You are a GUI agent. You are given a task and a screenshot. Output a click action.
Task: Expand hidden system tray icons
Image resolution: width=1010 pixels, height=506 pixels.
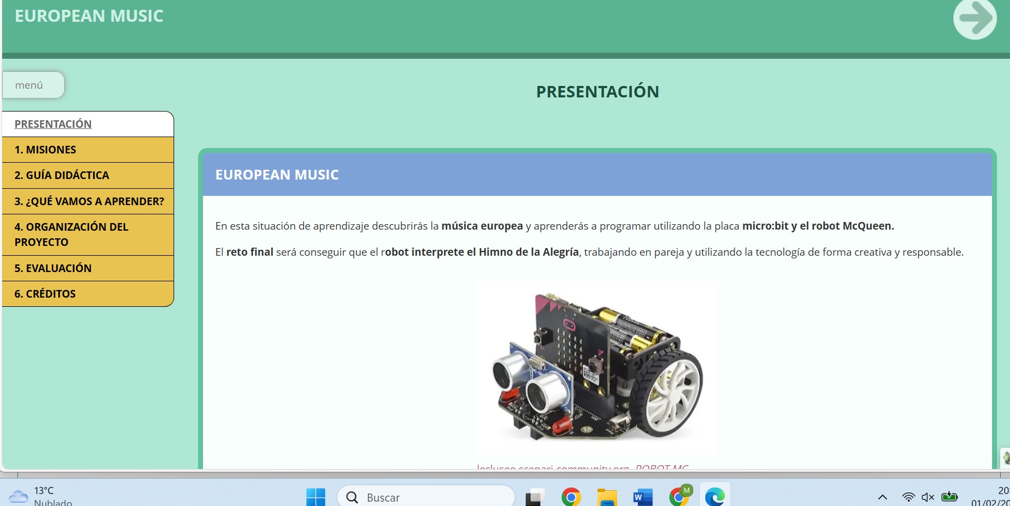pos(883,497)
